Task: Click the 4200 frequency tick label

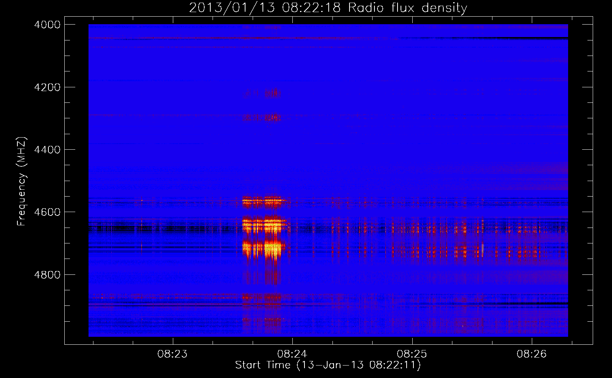Action: coord(47,87)
